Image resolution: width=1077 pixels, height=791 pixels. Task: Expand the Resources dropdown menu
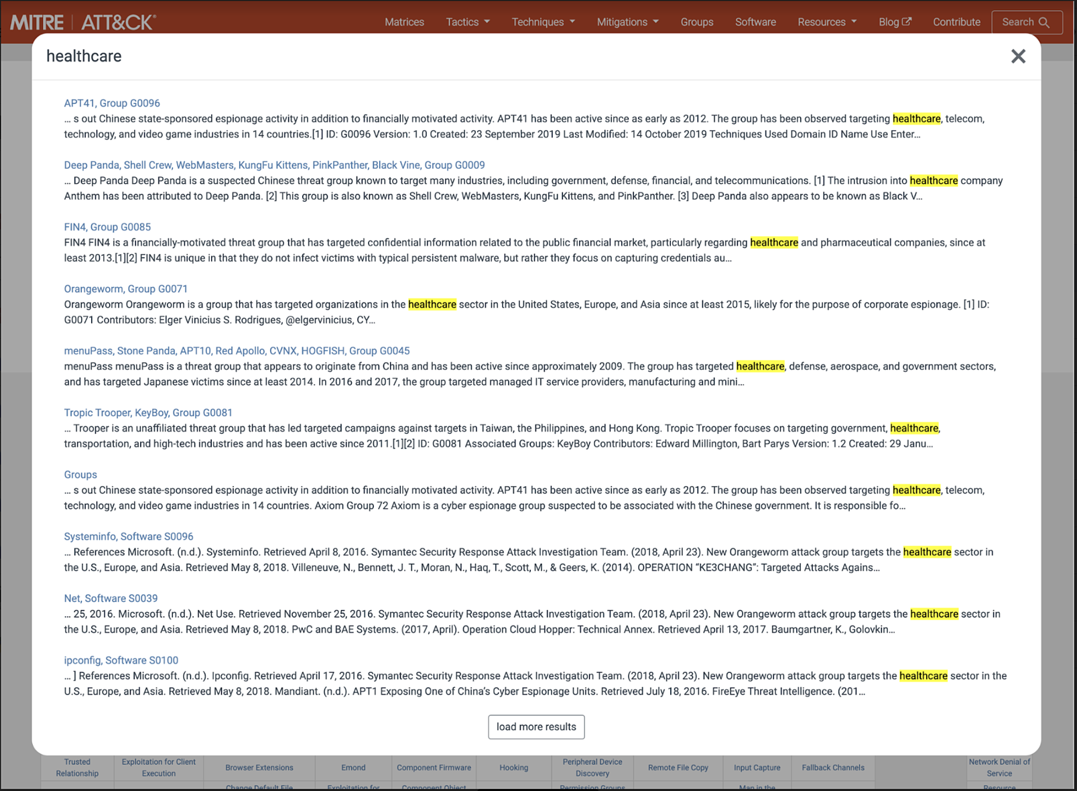click(x=826, y=22)
